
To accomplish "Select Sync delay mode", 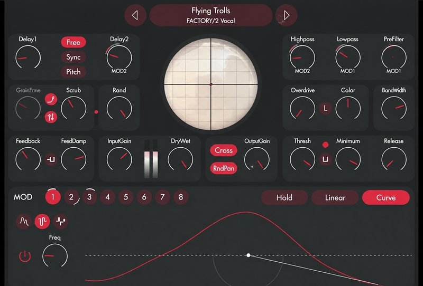I will click(x=73, y=57).
